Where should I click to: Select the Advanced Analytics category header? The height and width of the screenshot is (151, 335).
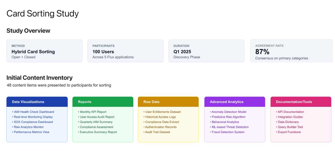click(235, 102)
